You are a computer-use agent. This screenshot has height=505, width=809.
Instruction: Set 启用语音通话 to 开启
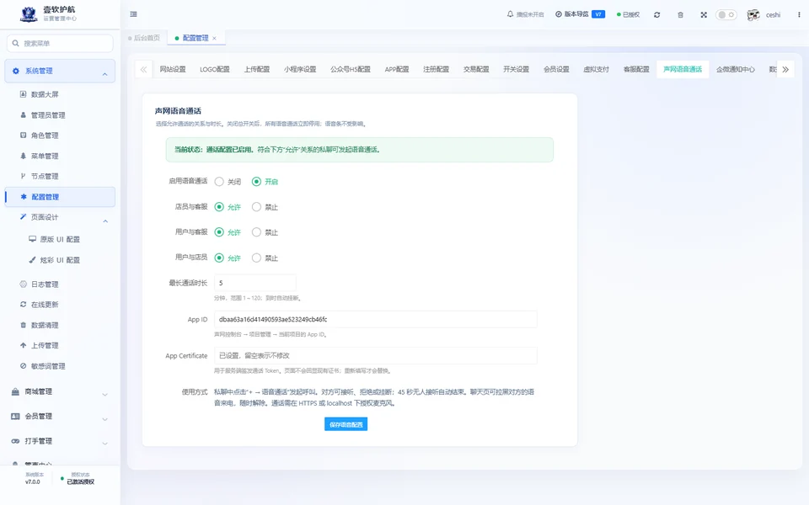coord(256,182)
